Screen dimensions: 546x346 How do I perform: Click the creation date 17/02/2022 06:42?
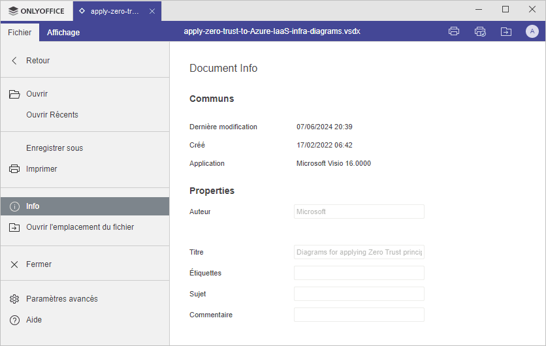[324, 145]
